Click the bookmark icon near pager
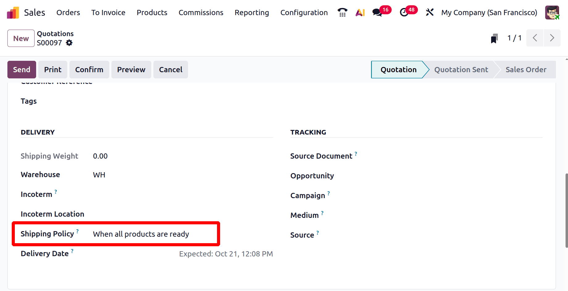 point(494,38)
